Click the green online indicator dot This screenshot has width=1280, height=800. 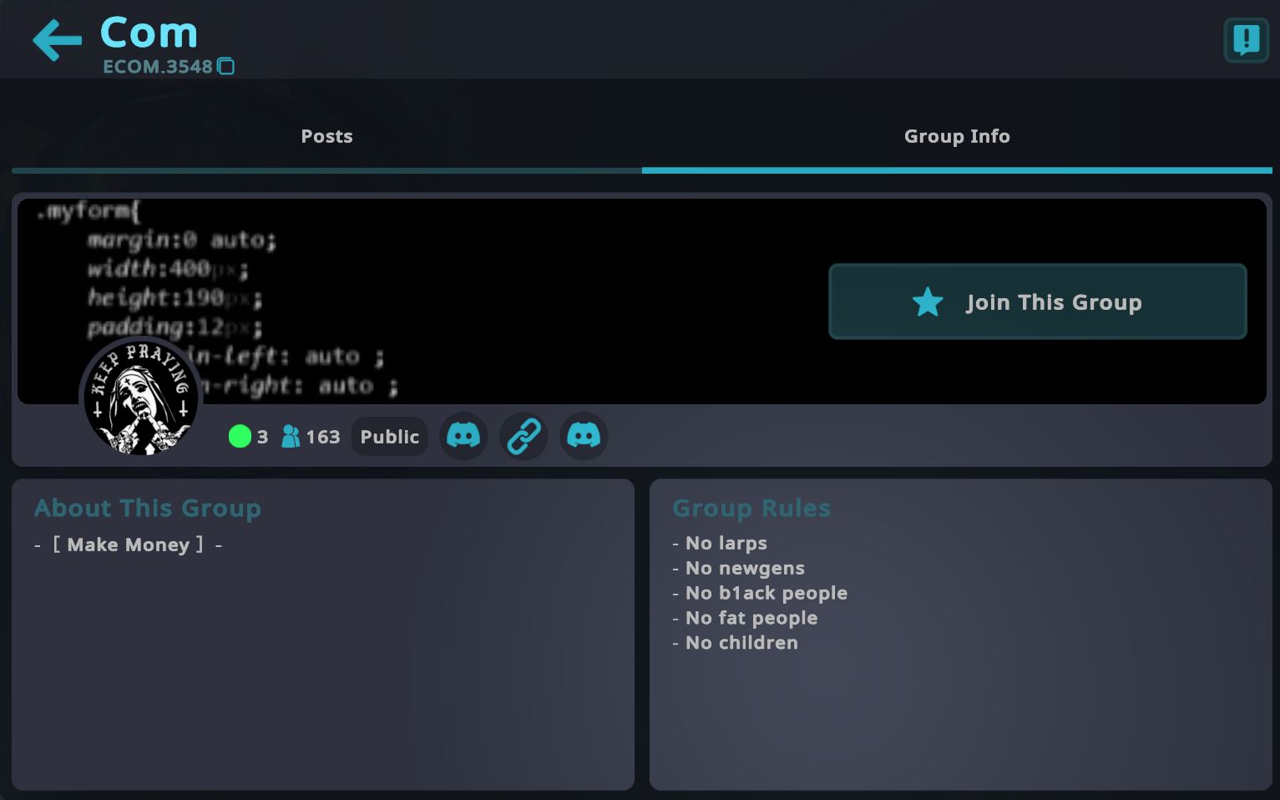[240, 436]
